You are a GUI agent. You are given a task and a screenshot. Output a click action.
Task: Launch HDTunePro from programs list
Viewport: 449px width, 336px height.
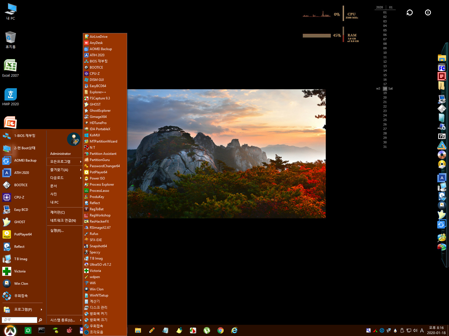[105, 123]
